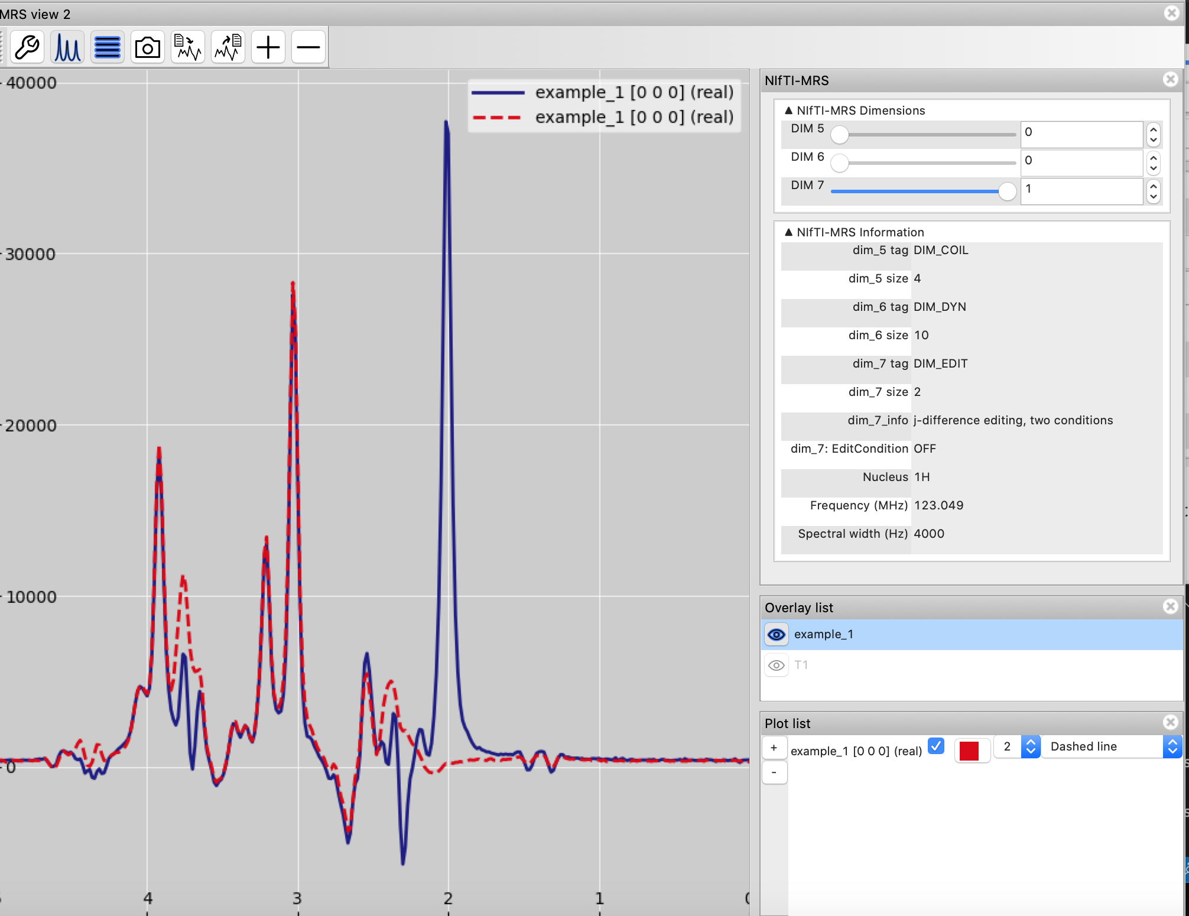
Task: Click the DIM 5 value field
Action: [x=1081, y=135]
